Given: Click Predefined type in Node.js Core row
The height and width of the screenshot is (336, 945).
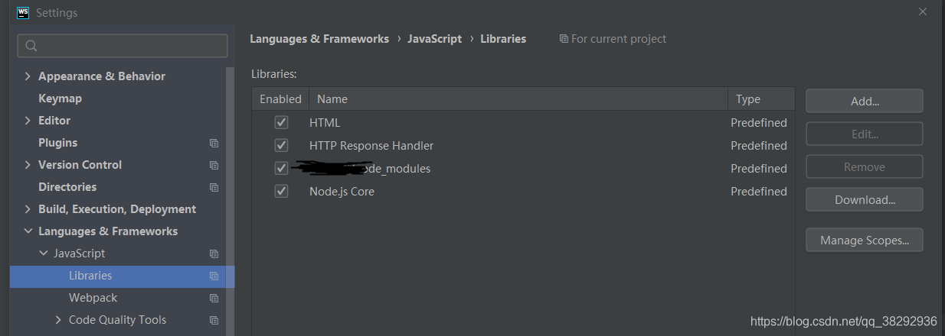Looking at the screenshot, I should [x=758, y=191].
